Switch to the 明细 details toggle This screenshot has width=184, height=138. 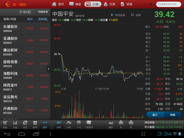coord(173,115)
